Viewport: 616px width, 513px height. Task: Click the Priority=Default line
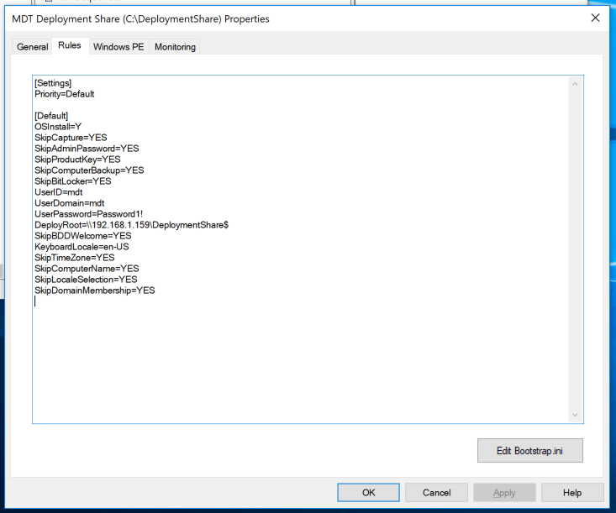click(65, 94)
